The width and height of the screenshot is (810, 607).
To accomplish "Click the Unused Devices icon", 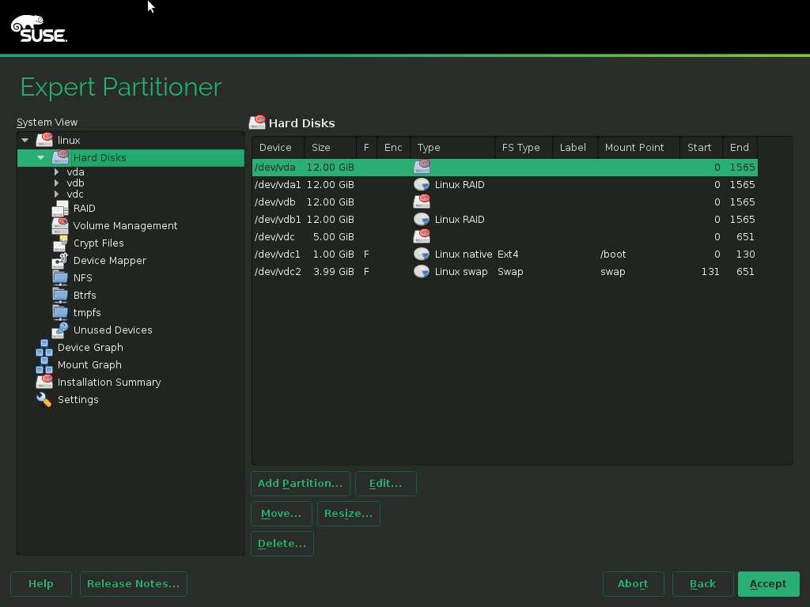I will [x=60, y=330].
